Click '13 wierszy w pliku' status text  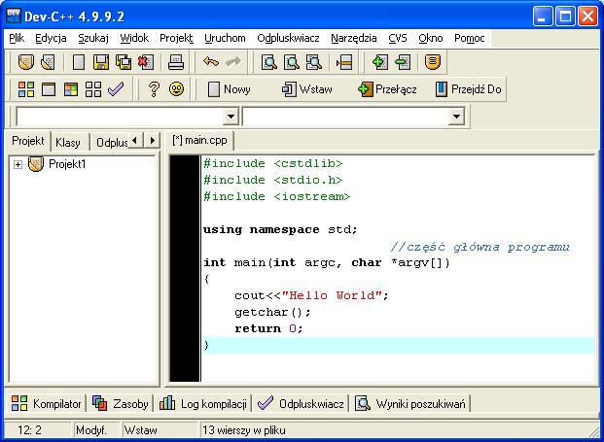[x=244, y=429]
